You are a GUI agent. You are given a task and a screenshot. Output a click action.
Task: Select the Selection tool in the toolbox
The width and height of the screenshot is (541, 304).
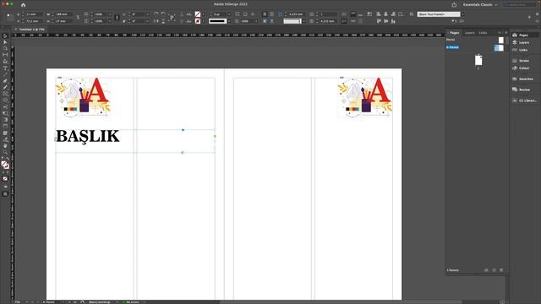tap(5, 35)
